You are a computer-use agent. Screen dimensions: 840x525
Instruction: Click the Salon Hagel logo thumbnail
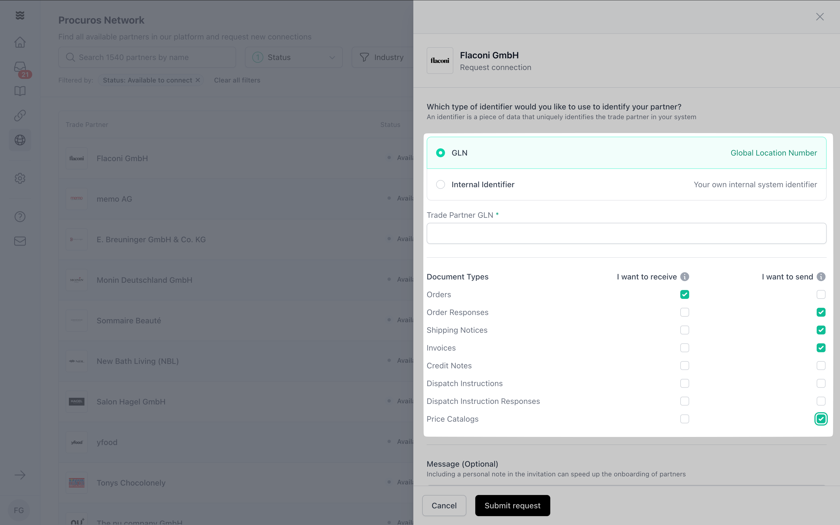pyautogui.click(x=76, y=401)
